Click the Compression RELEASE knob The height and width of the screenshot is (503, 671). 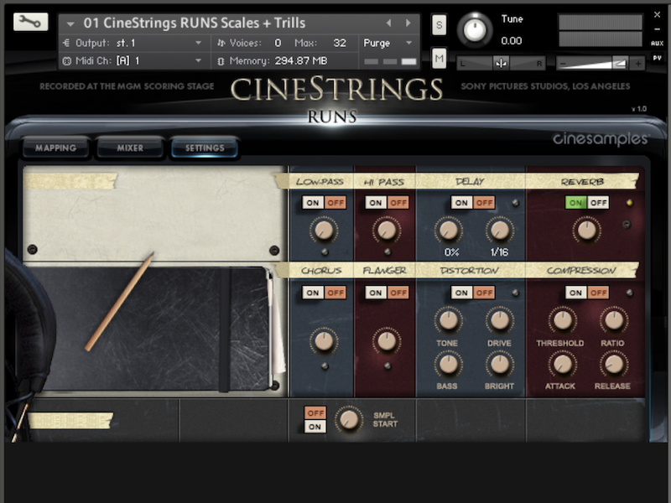(x=614, y=364)
